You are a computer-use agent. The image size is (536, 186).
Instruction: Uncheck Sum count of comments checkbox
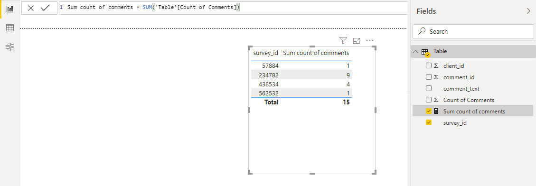coord(429,111)
